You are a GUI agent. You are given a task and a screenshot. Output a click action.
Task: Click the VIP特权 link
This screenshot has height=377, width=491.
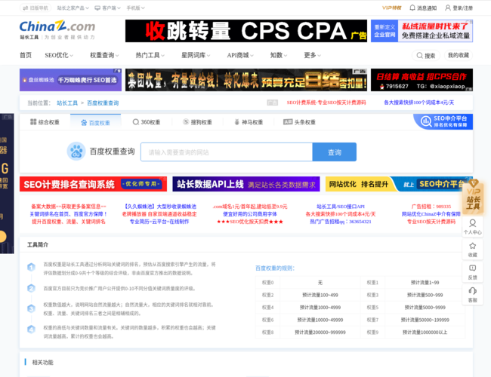coord(391,8)
